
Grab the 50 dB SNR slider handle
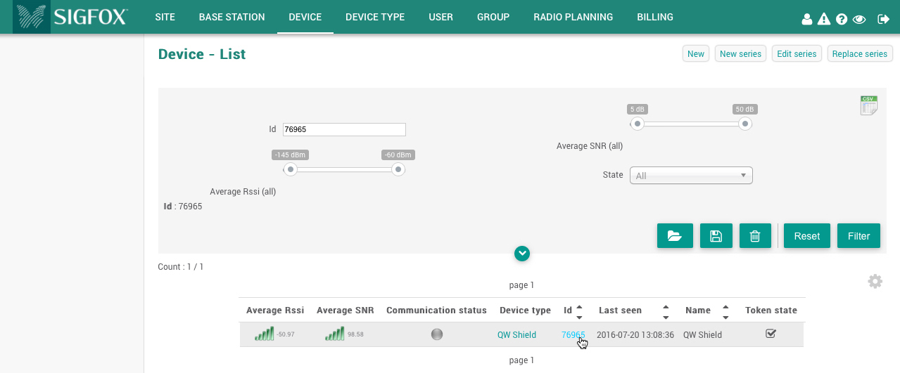tap(745, 124)
